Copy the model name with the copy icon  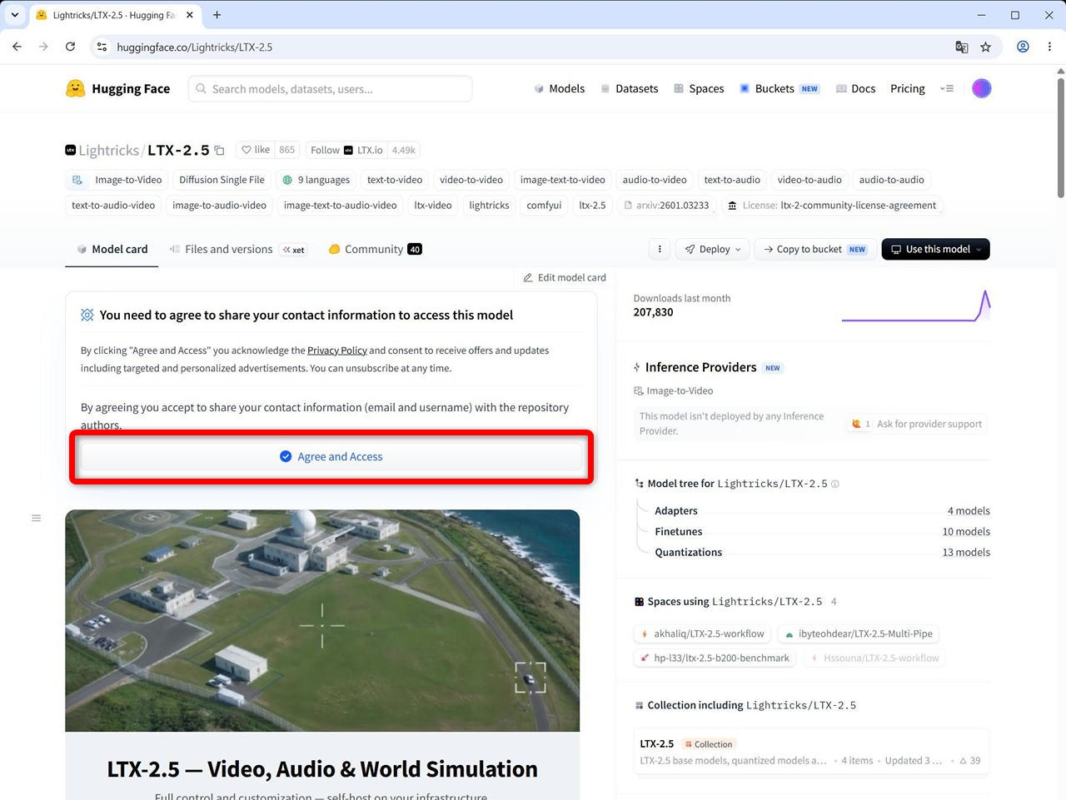click(x=219, y=151)
